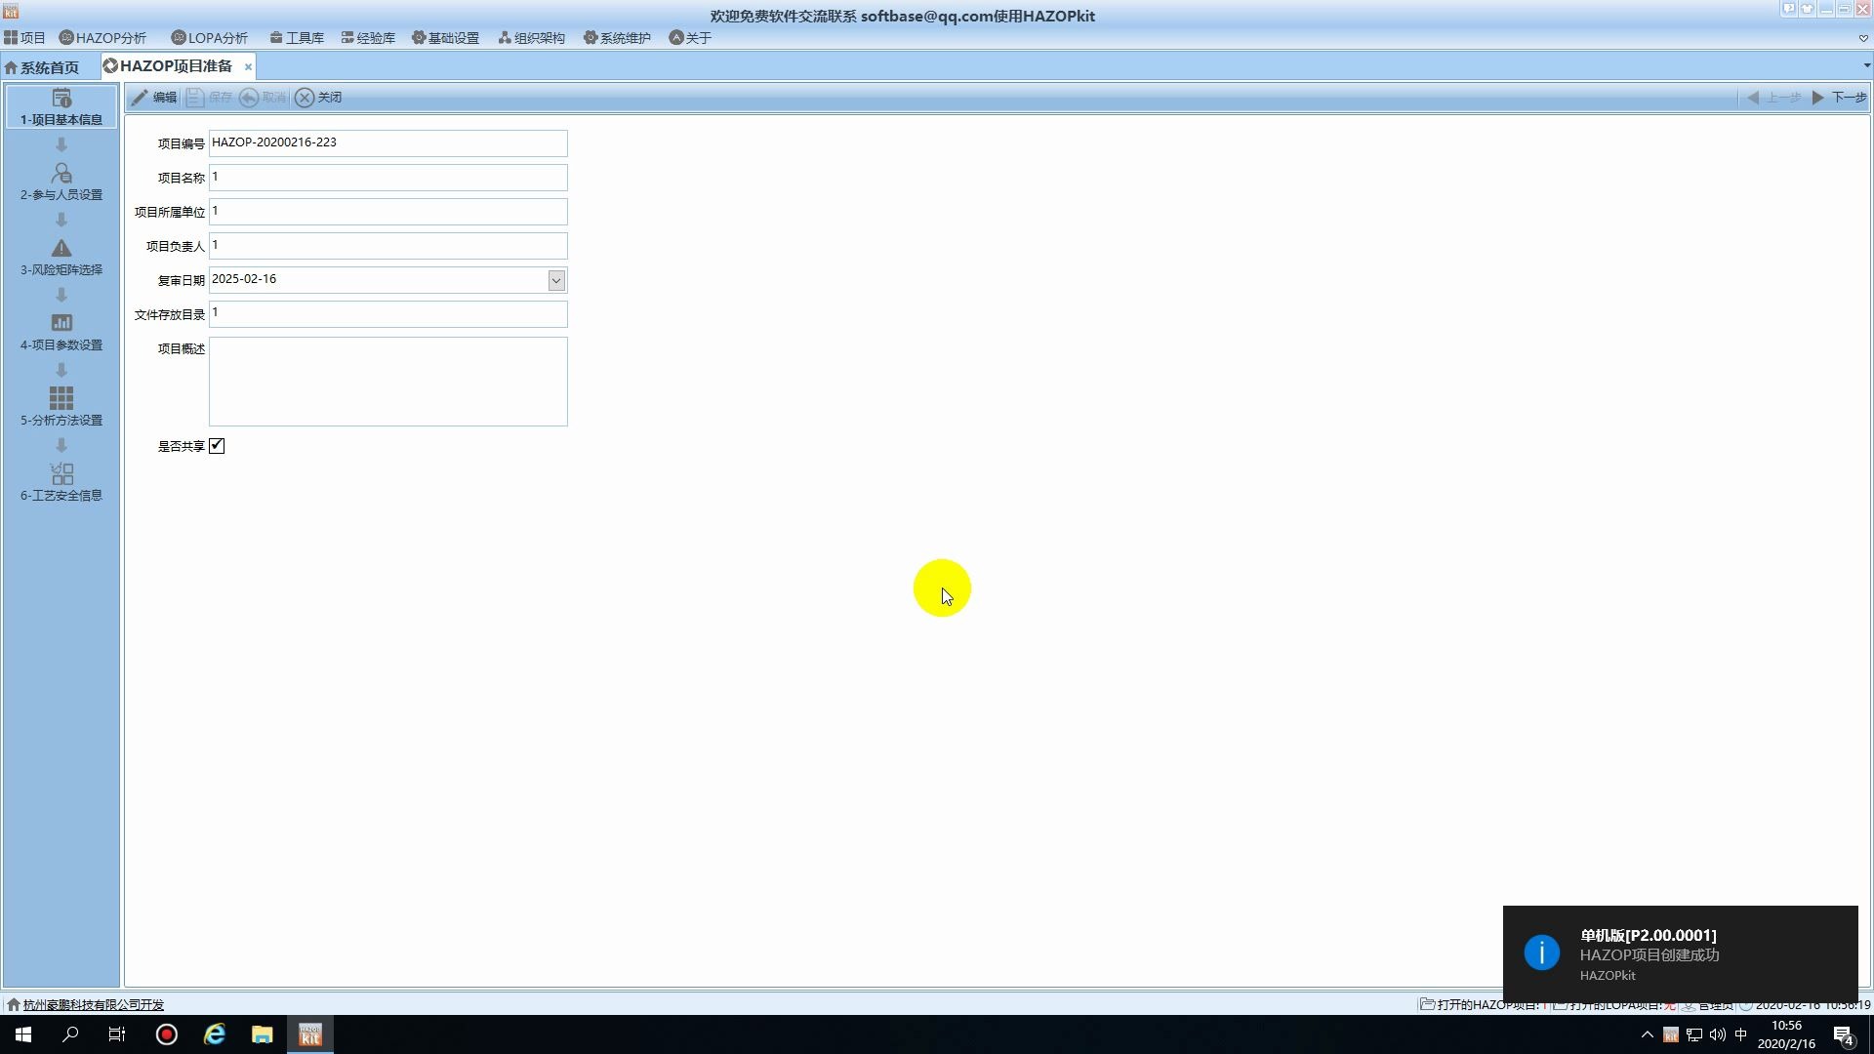Open the Windows Start menu
The height and width of the screenshot is (1054, 1874).
click(23, 1034)
